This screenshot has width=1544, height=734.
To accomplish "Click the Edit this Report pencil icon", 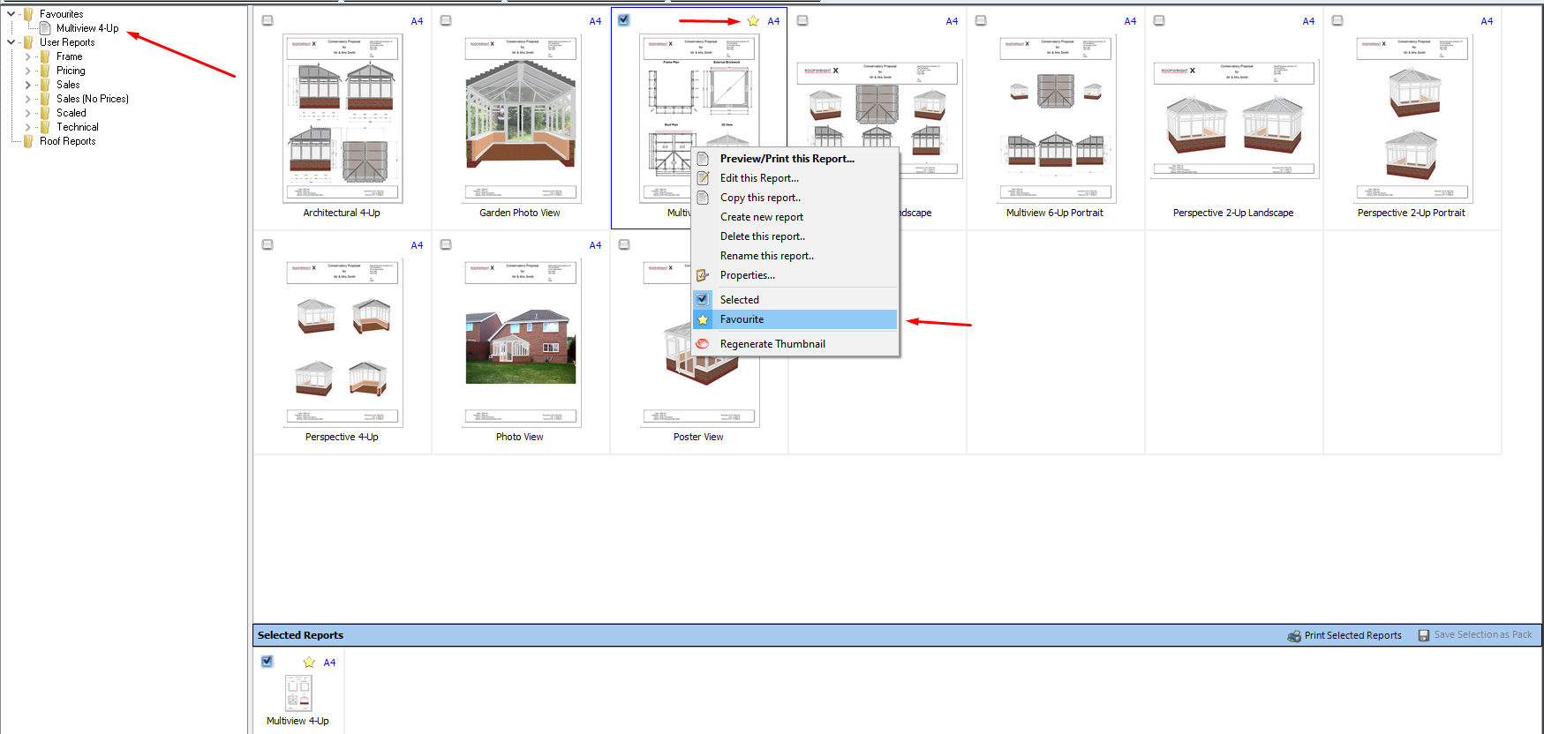I will click(x=703, y=178).
